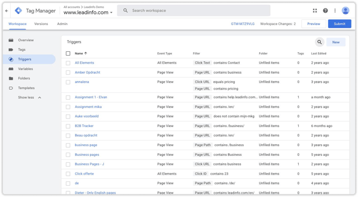Open Tags in the sidebar

pyautogui.click(x=22, y=50)
